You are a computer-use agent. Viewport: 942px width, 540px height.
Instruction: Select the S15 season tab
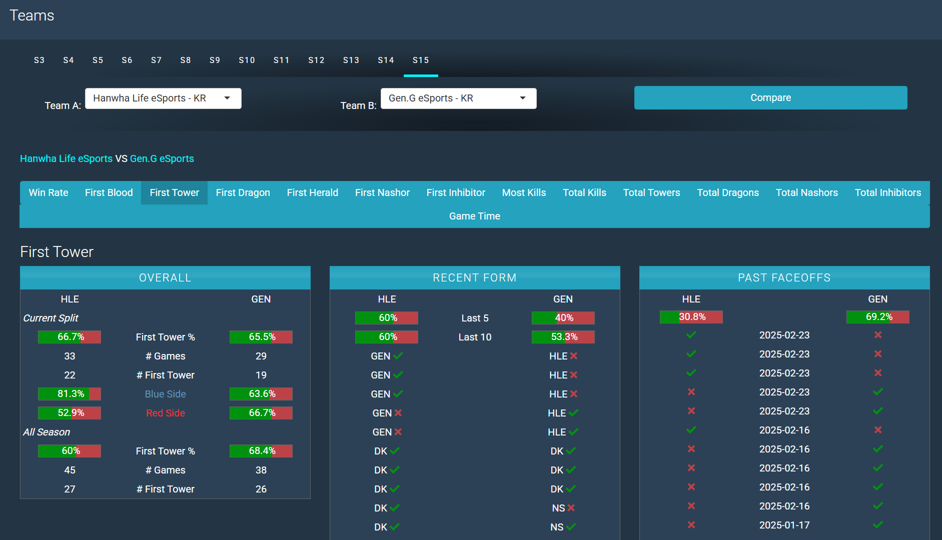click(x=421, y=60)
